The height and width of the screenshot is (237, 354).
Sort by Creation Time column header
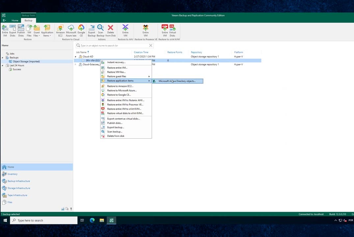141,52
